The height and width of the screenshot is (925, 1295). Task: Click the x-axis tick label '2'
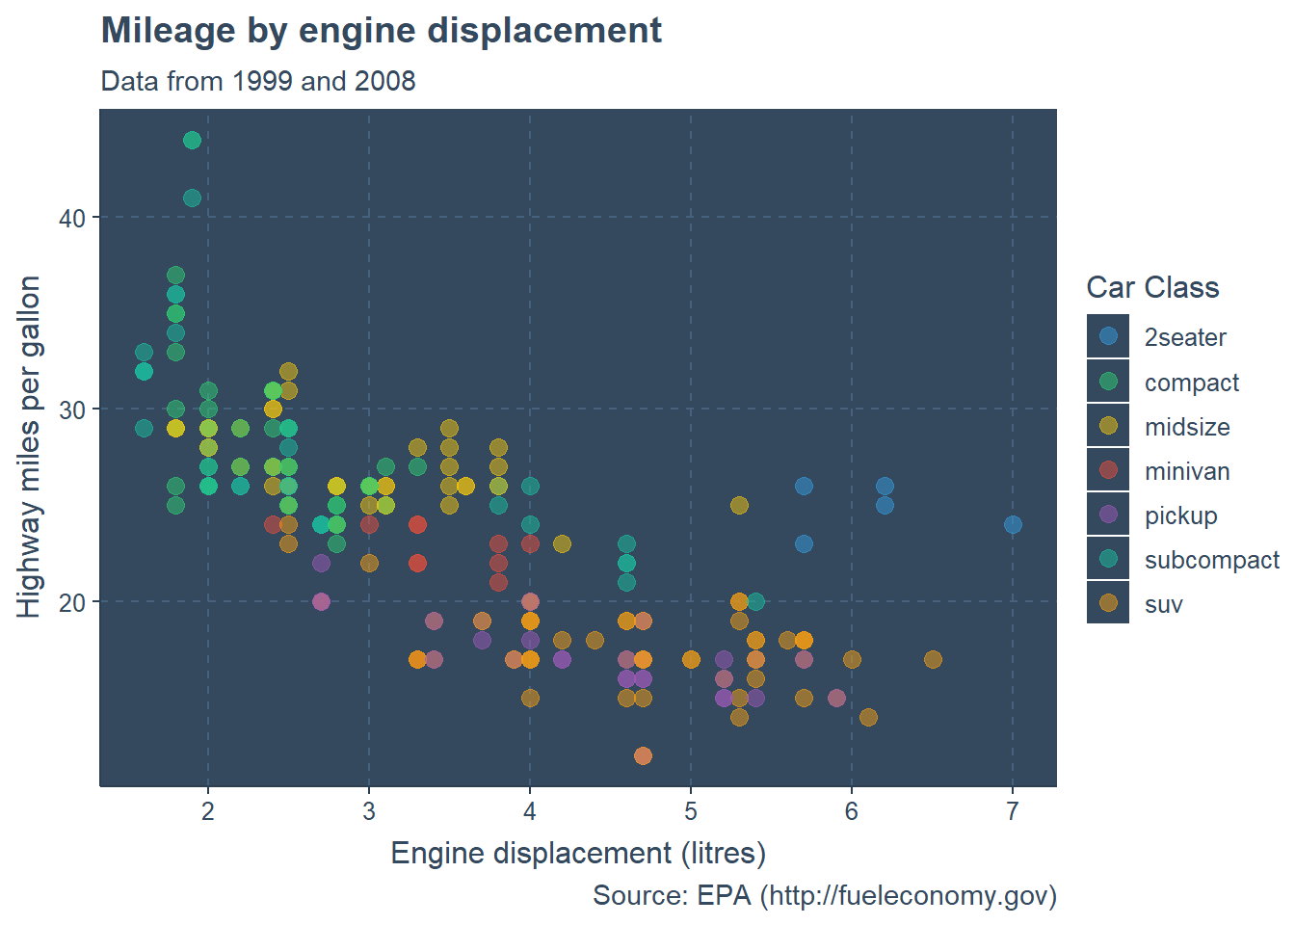(208, 811)
